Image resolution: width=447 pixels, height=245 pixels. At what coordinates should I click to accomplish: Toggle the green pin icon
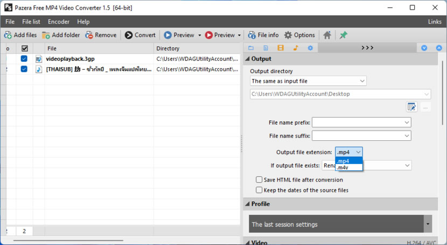343,35
